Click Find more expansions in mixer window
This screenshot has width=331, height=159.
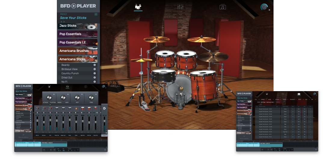pyautogui.click(x=23, y=137)
